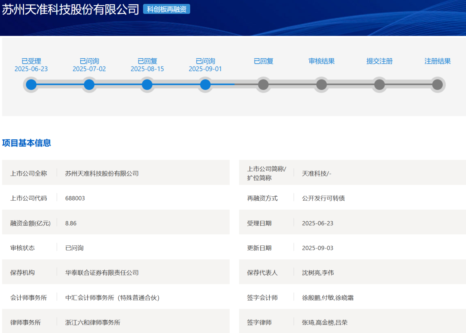Click the final gray node under 注册结果

pos(438,85)
